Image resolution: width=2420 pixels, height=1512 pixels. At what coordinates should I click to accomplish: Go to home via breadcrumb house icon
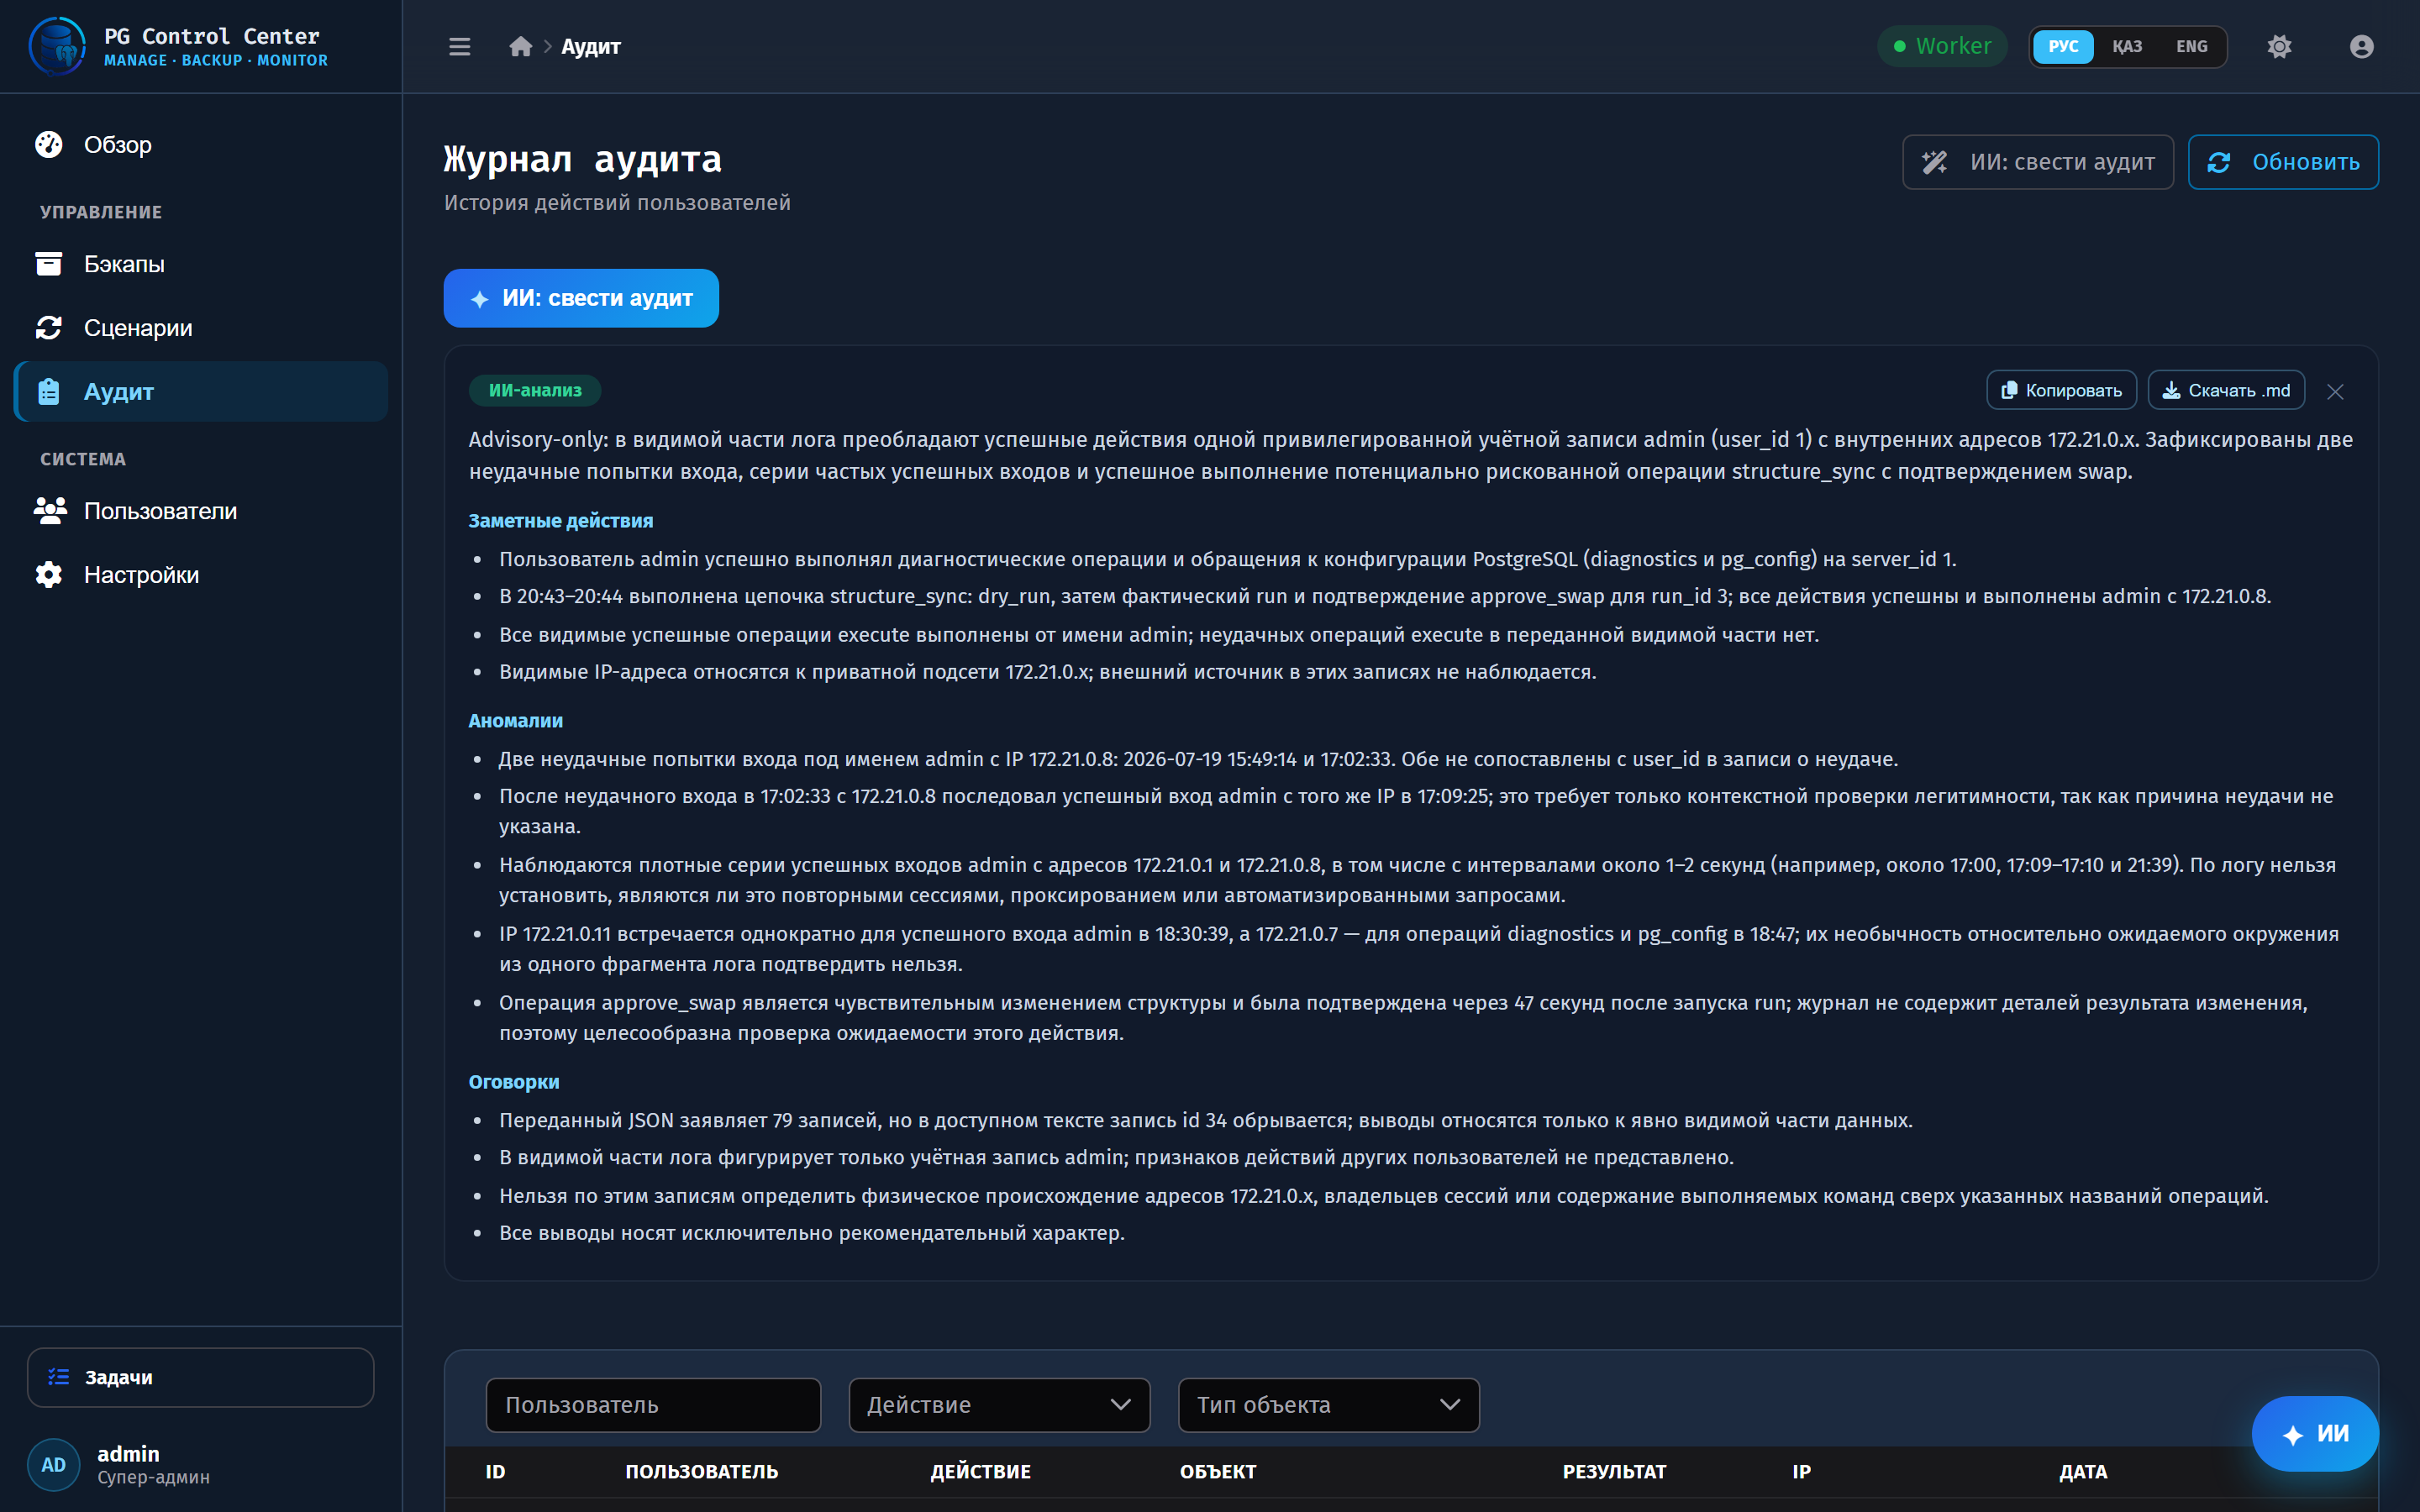(520, 47)
